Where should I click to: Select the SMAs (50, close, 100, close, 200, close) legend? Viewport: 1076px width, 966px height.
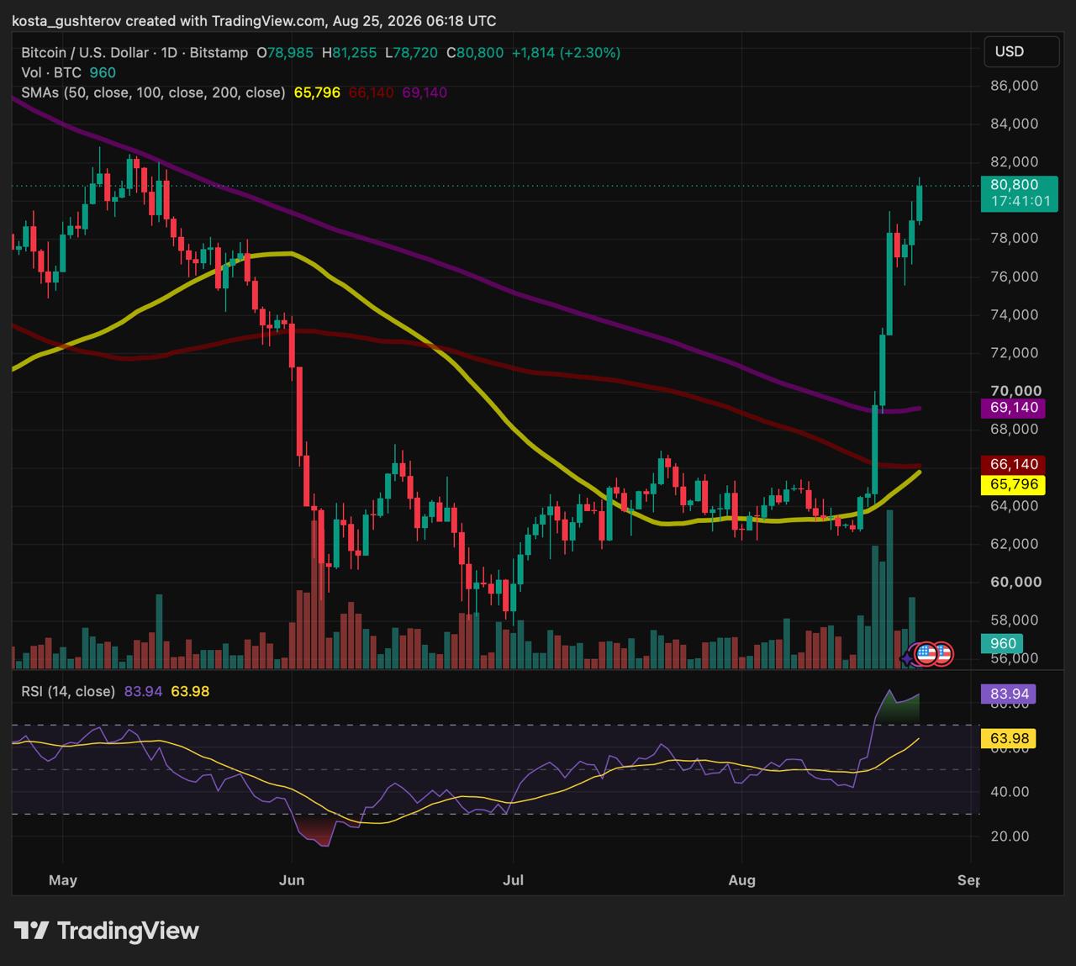point(153,92)
